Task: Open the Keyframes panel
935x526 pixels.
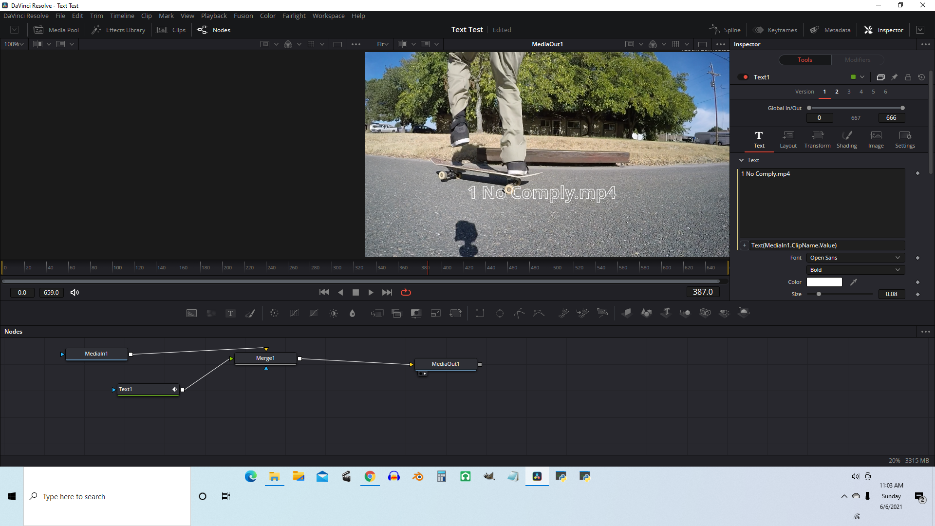Action: click(775, 30)
